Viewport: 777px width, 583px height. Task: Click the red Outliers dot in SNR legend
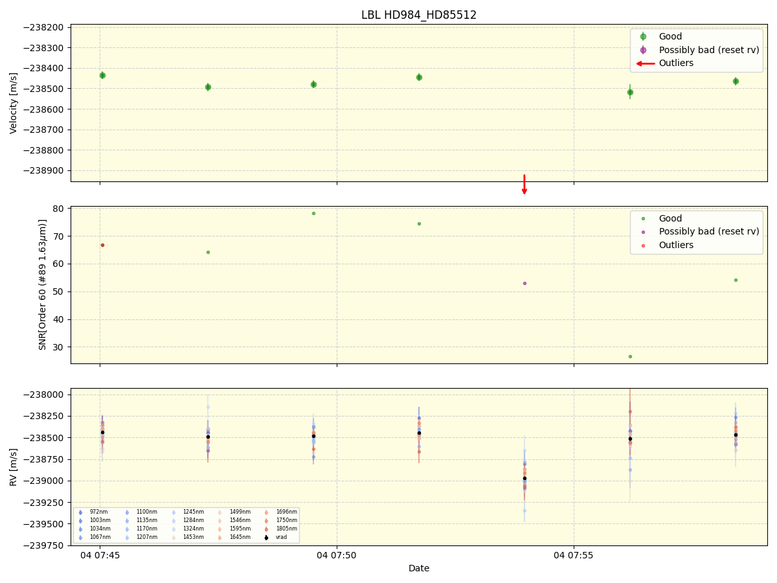pos(643,246)
